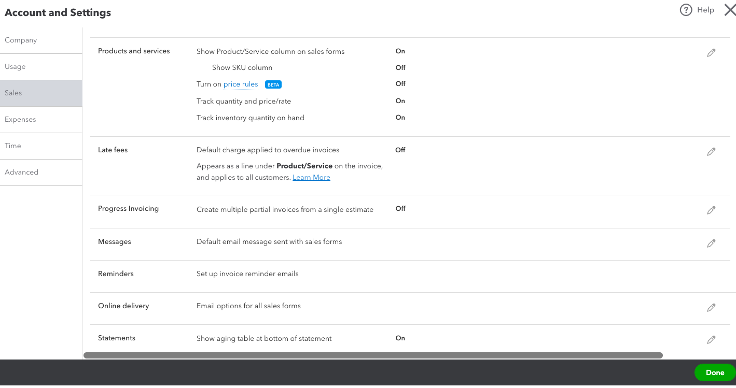
Task: Follow the Learn More link under Late fees
Action: point(311,178)
